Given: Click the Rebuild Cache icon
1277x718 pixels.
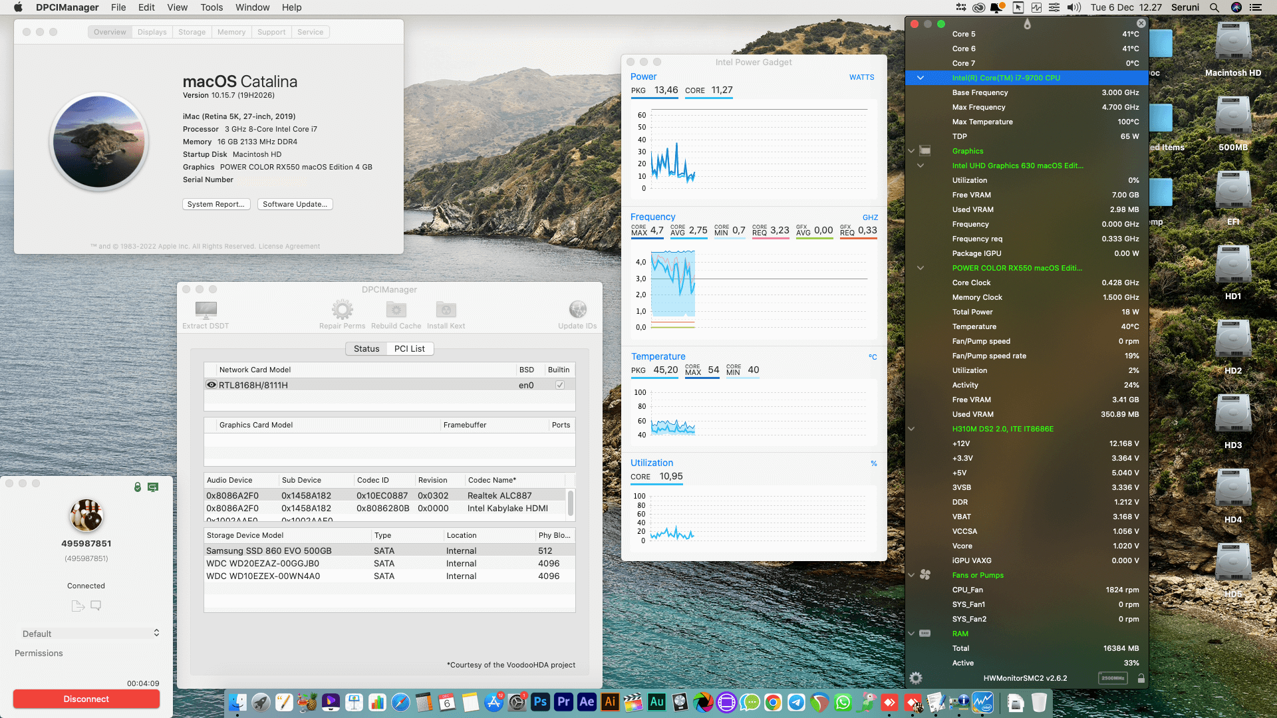Looking at the screenshot, I should (x=396, y=310).
